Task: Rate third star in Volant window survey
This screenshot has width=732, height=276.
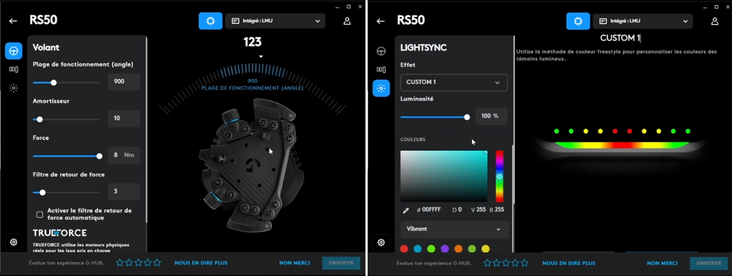Action: (138, 263)
